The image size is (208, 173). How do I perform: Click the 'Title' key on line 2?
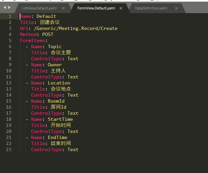27,22
